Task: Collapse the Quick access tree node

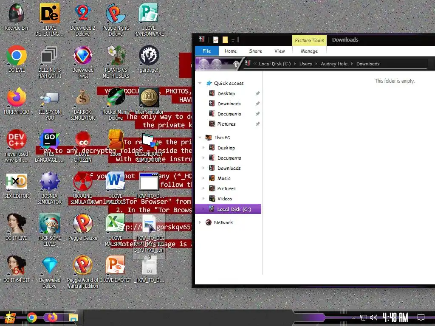Action: 200,83
